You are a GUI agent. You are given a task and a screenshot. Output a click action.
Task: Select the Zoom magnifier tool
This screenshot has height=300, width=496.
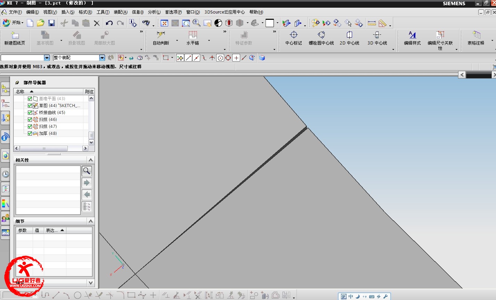[x=197, y=23]
